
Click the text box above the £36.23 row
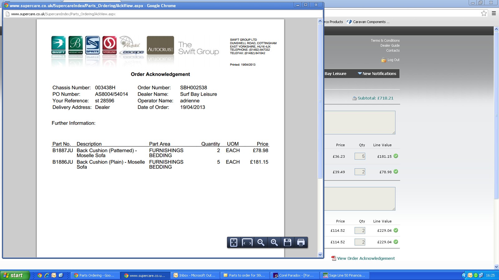coord(360,123)
